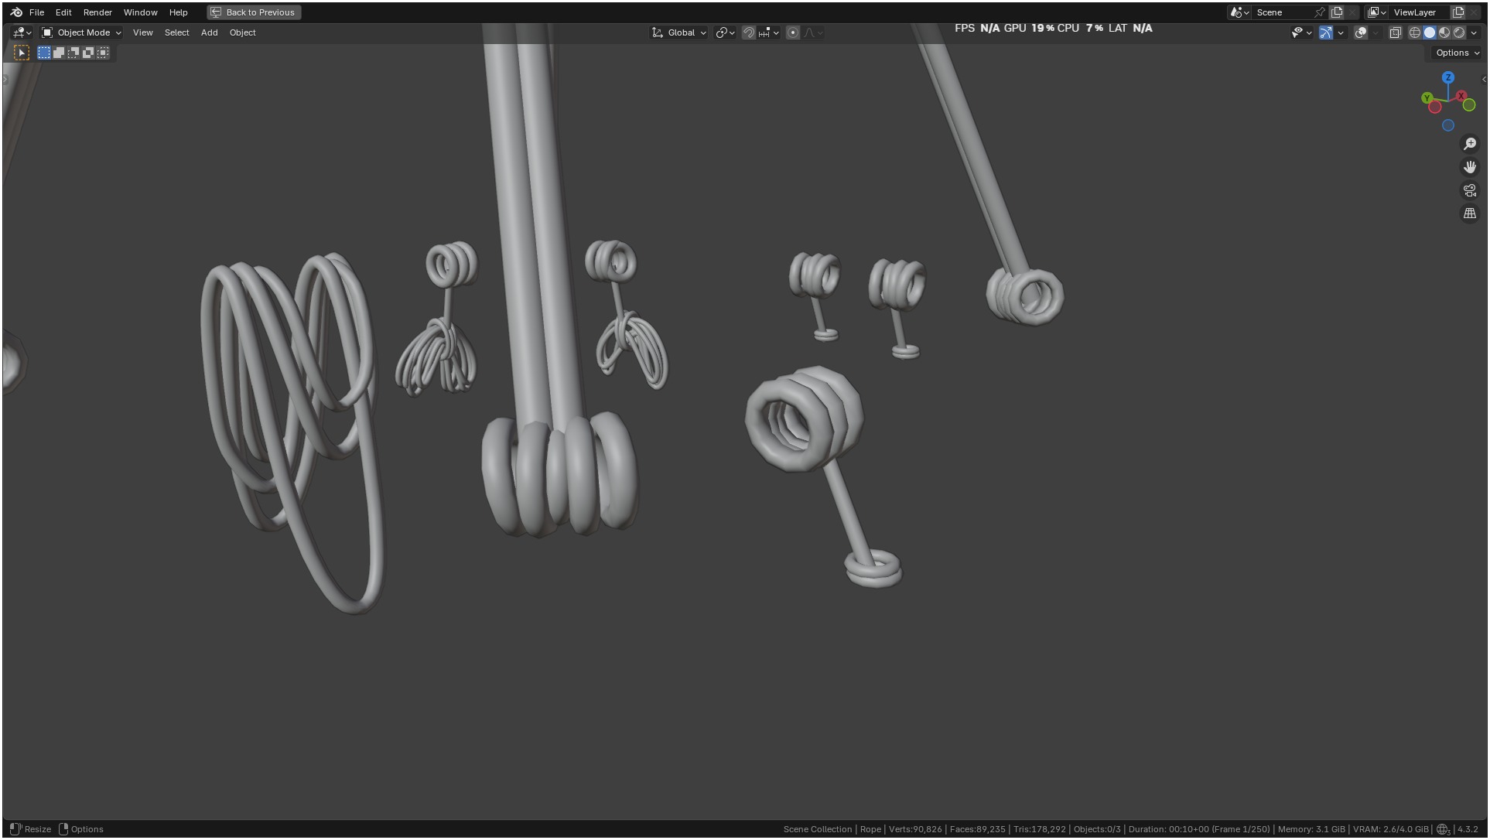The image size is (1490, 840).
Task: Toggle perspective/orthographic grid icon
Action: pyautogui.click(x=1470, y=213)
